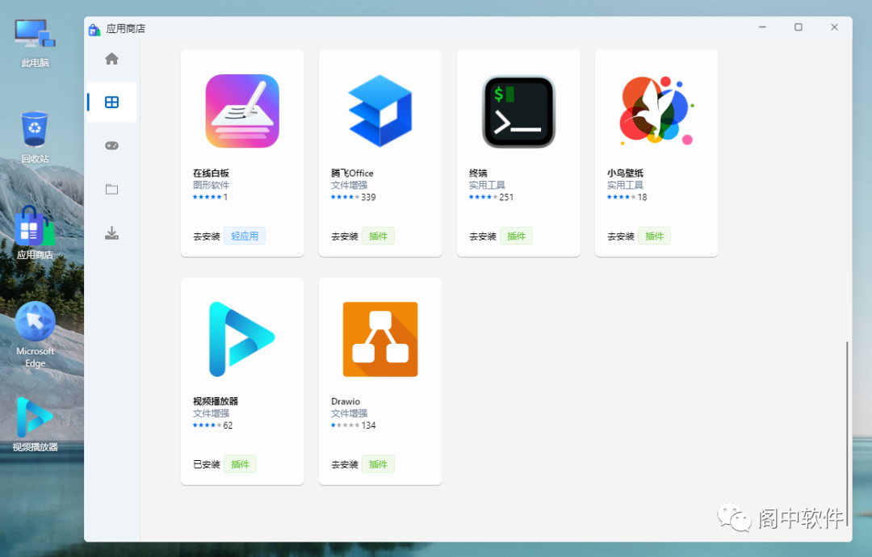Click 轻应用 tag on 在线白板

245,237
